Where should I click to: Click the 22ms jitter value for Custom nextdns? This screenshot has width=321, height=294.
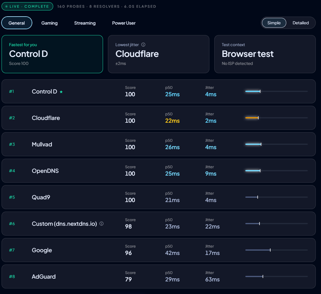click(x=212, y=227)
